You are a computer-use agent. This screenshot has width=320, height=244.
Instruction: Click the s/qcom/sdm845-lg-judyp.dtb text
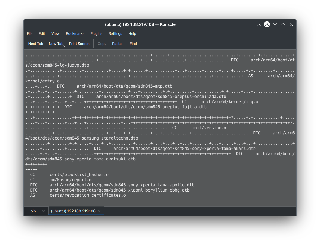(x=57, y=66)
